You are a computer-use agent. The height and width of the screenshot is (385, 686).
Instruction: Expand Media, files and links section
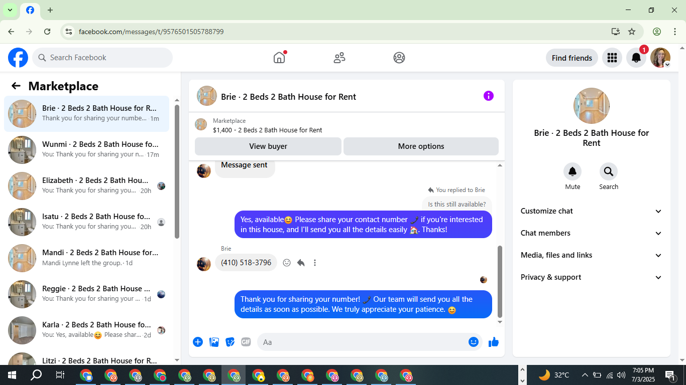pyautogui.click(x=592, y=255)
